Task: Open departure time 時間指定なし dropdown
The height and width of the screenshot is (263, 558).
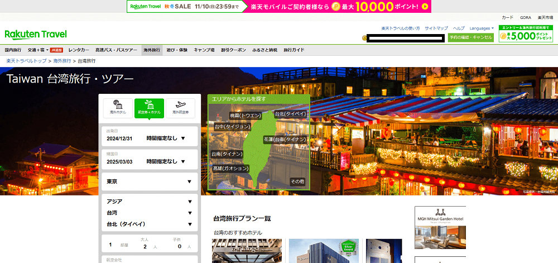Action: (166, 138)
